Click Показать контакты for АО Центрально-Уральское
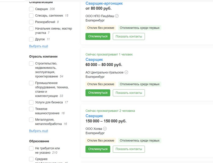The image size is (213, 163). tap(129, 93)
